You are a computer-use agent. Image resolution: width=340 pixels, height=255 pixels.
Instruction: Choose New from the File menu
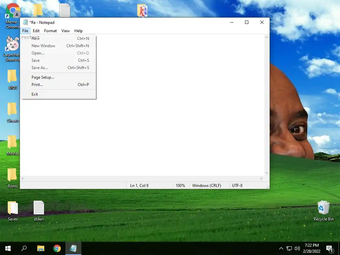[x=58, y=39]
